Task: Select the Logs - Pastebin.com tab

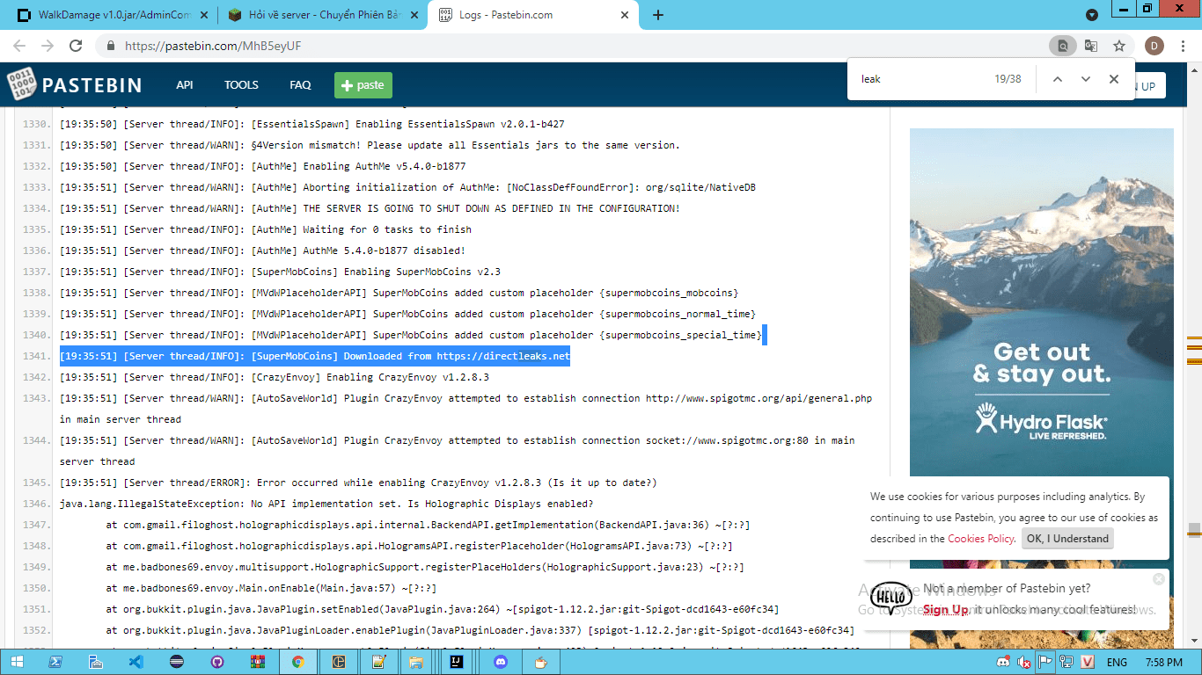Action: click(533, 15)
